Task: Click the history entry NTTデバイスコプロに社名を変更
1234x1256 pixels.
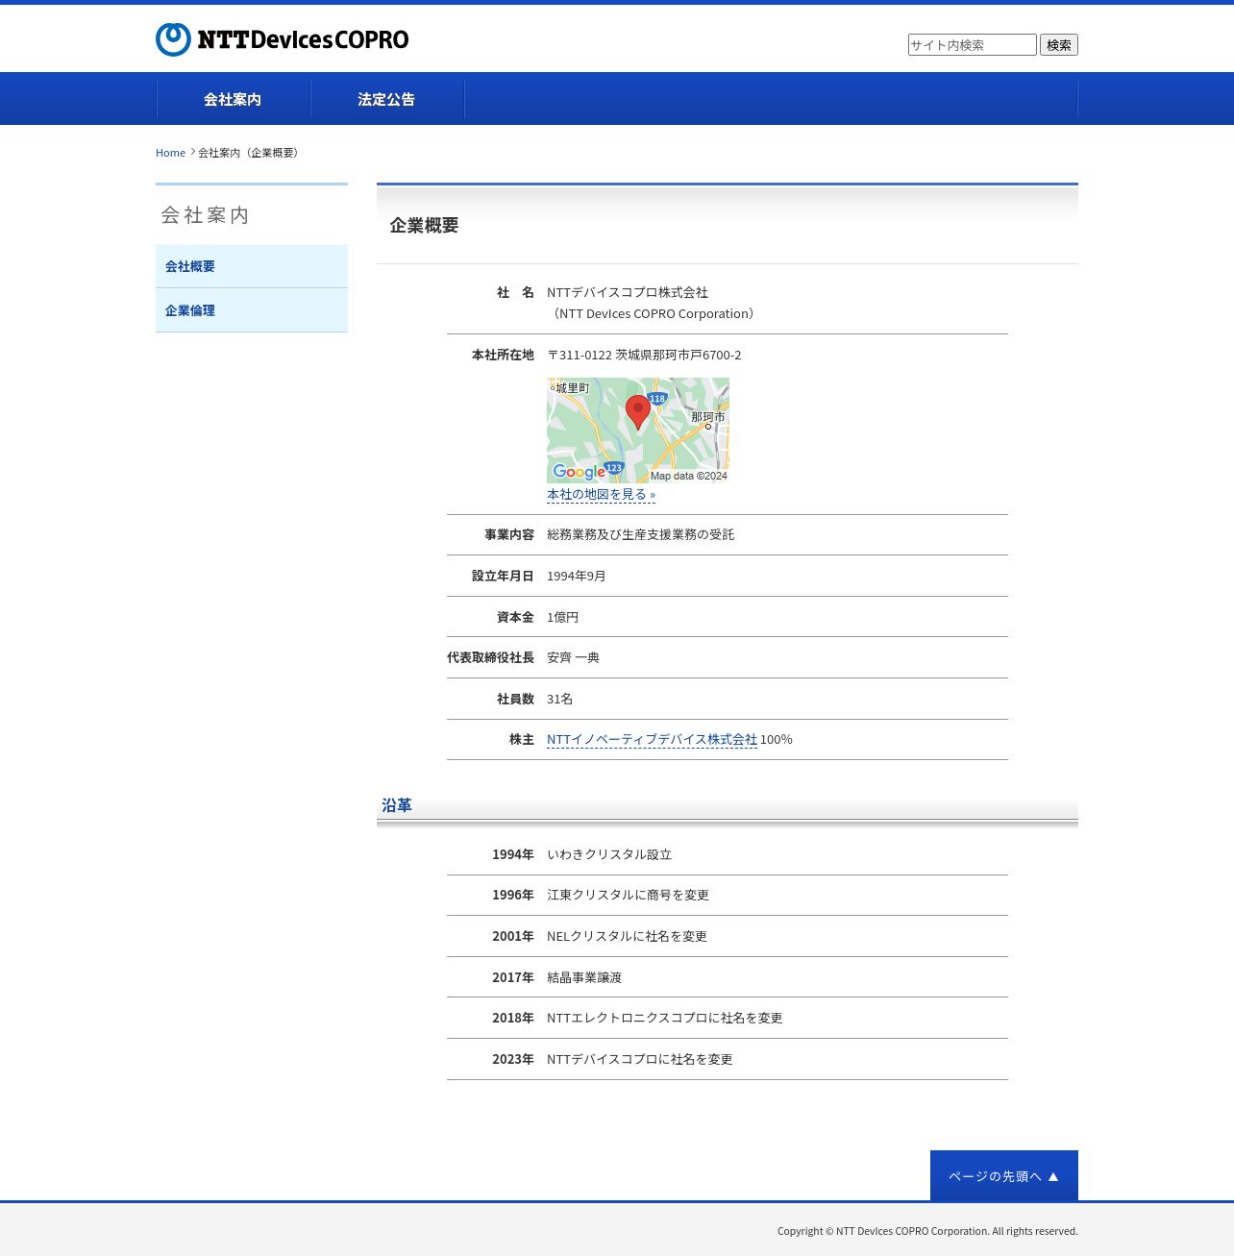Action: pos(639,1059)
